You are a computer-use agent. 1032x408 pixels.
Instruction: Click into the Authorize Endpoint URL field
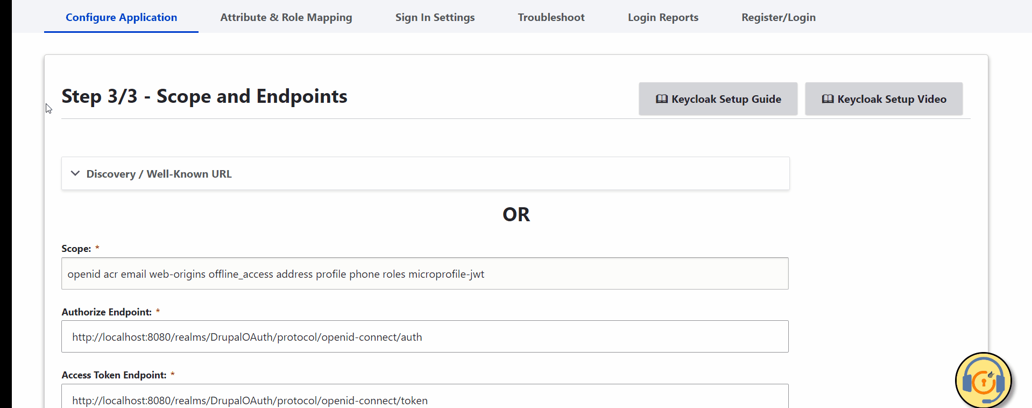point(425,337)
